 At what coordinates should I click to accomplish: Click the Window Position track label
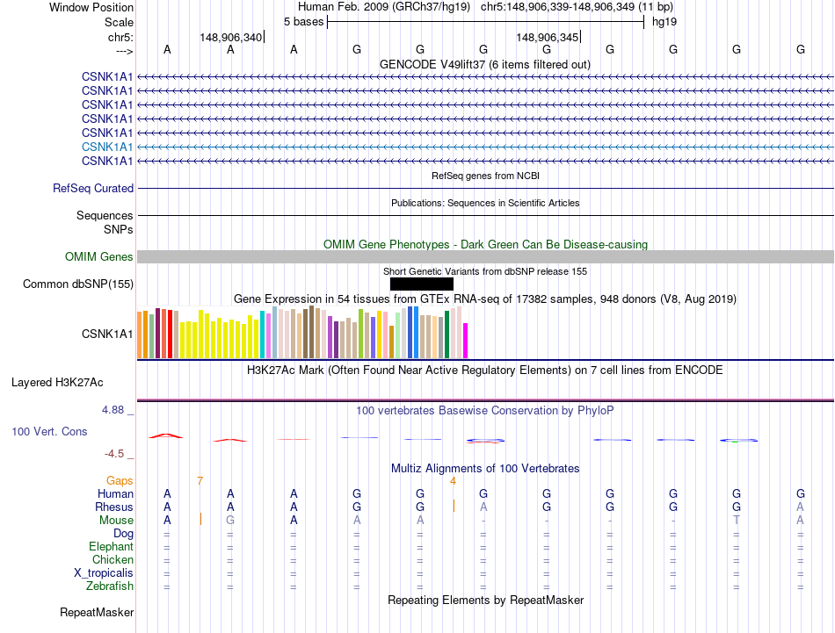(91, 7)
